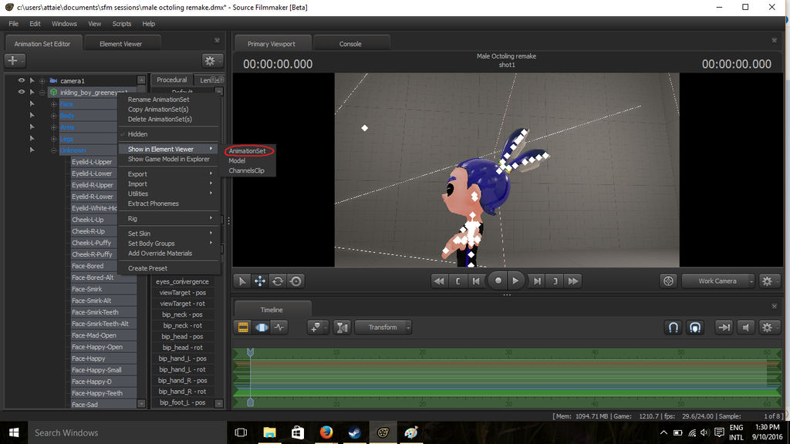The height and width of the screenshot is (444, 790).
Task: Select the Procedural tab
Action: point(172,79)
